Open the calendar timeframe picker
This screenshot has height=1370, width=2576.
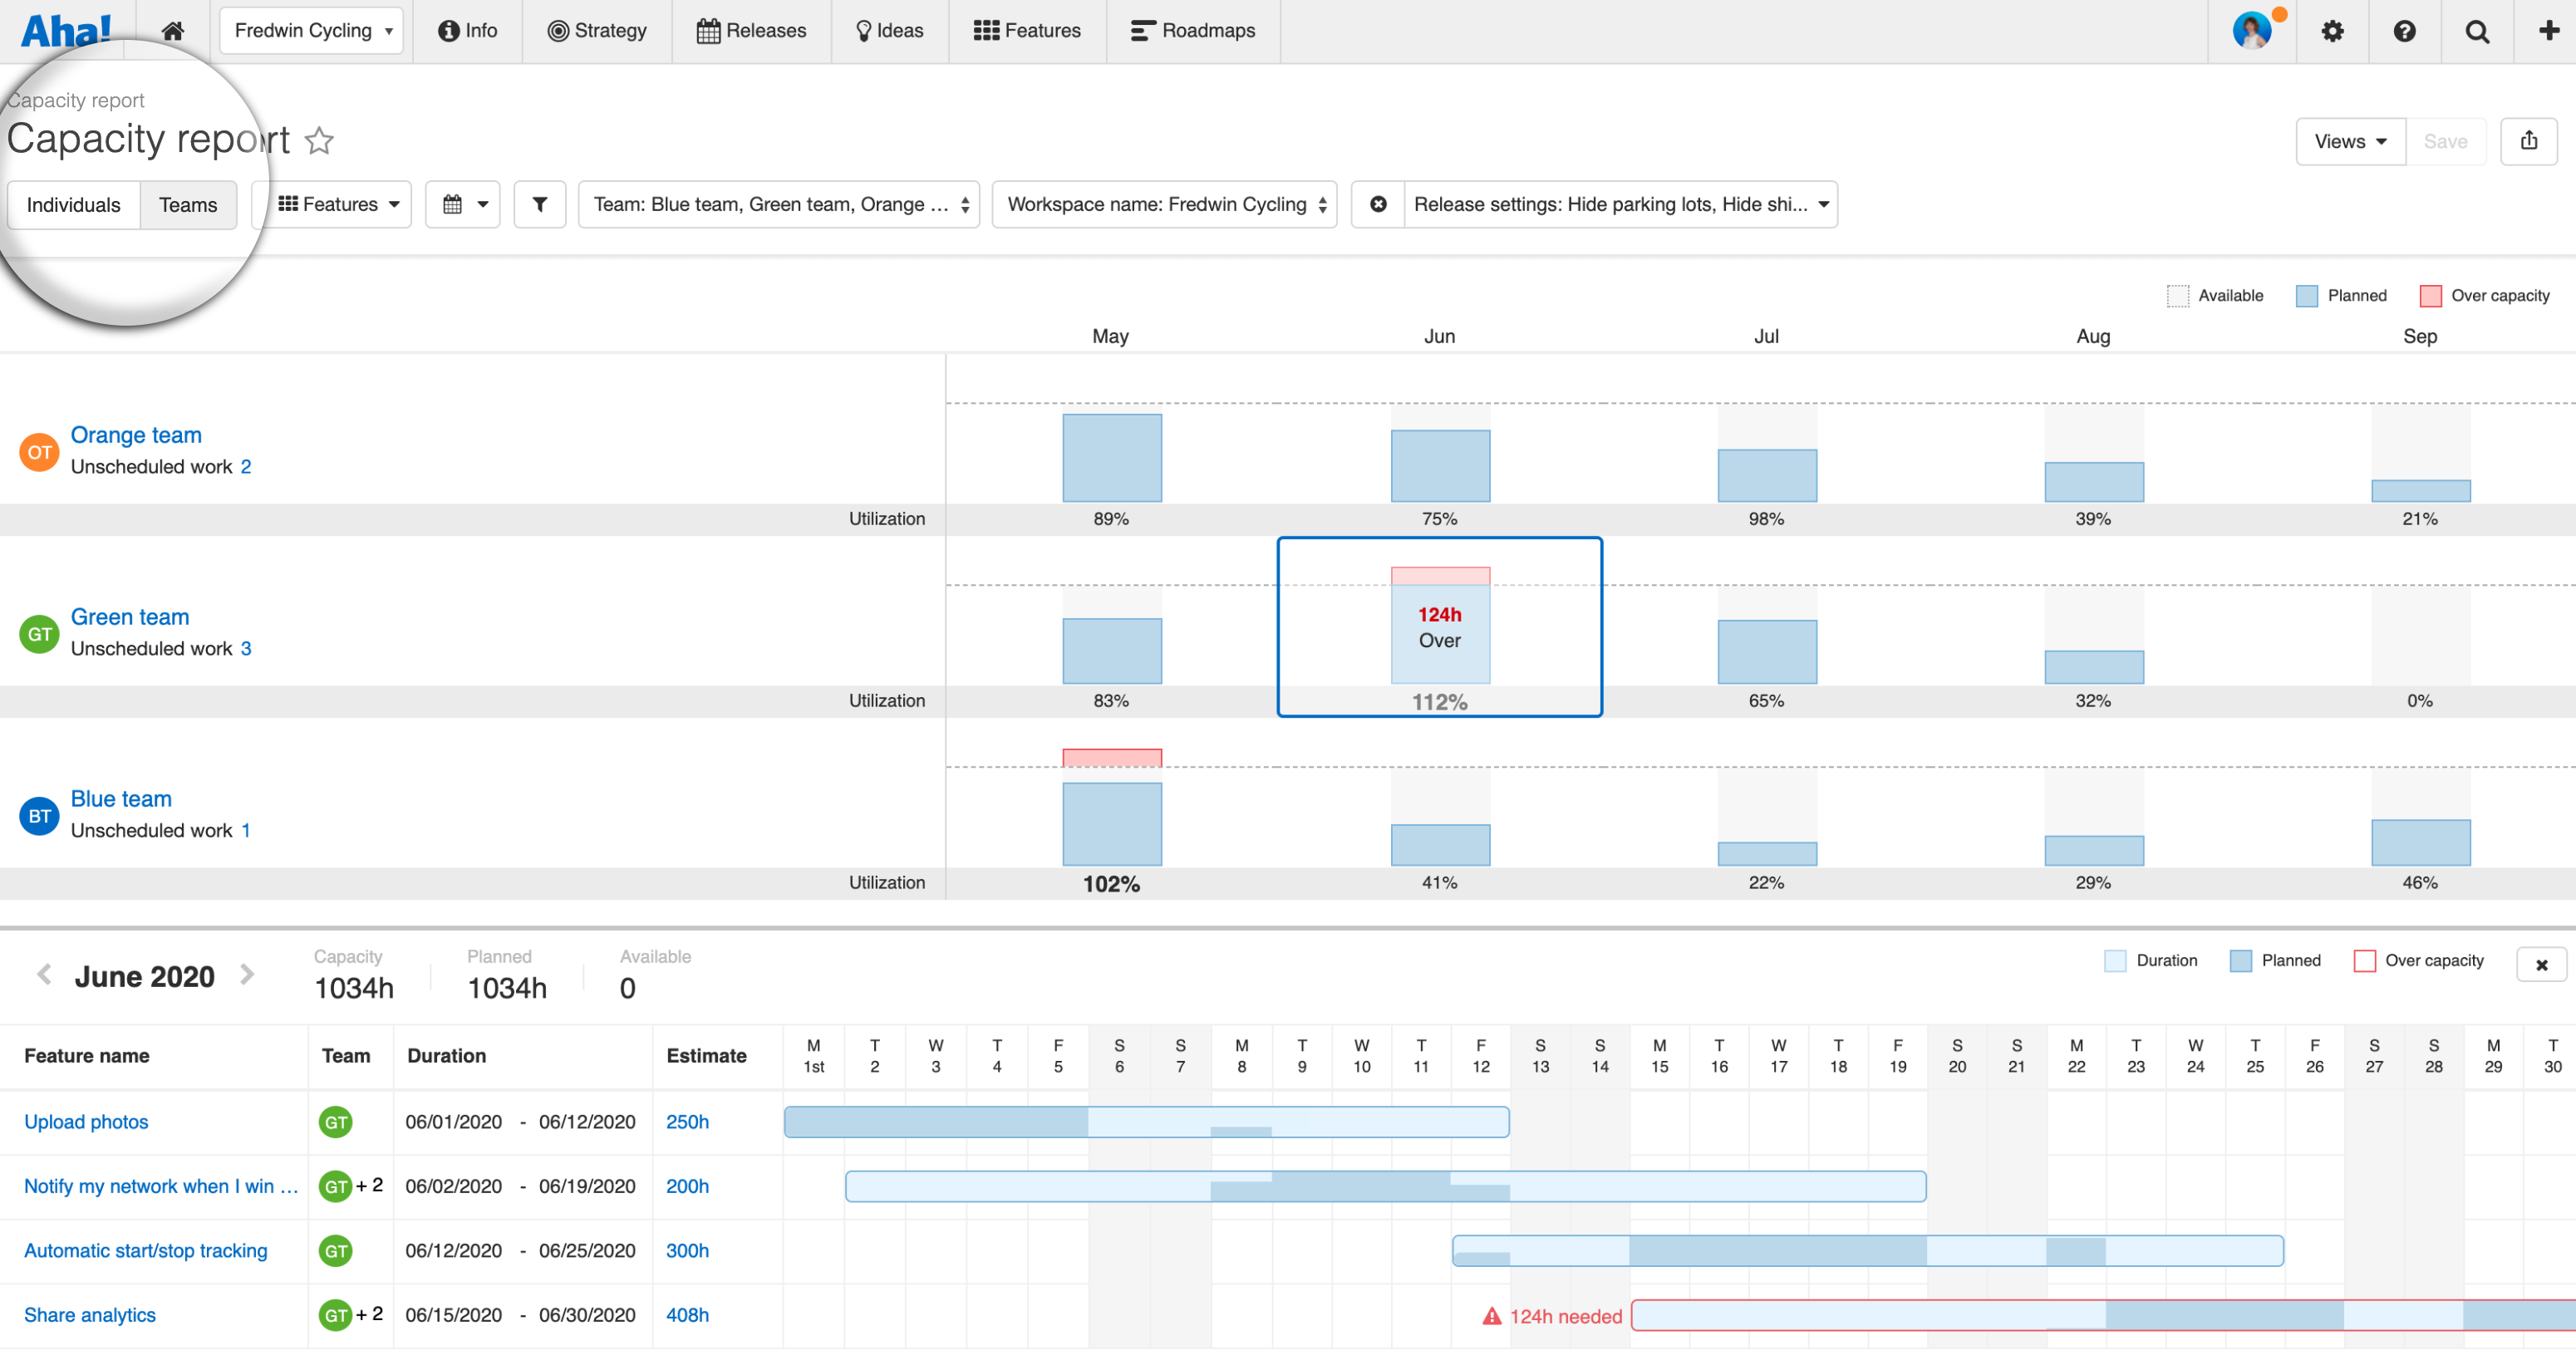point(462,204)
